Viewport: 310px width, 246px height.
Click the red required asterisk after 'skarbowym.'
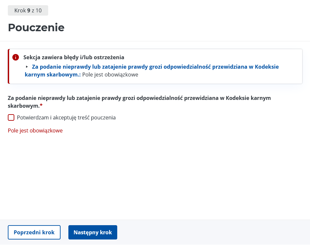coord(41,105)
